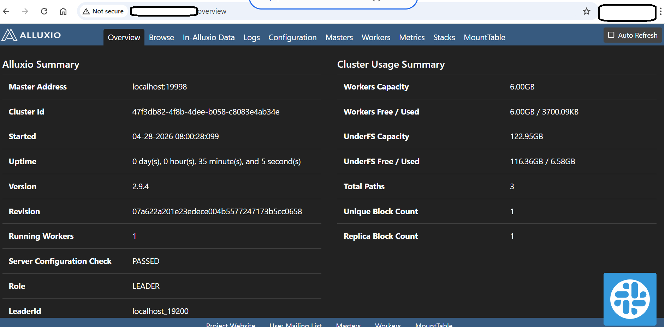665x327 pixels.
Task: Open the MountTable tab in navbar
Action: tap(484, 37)
